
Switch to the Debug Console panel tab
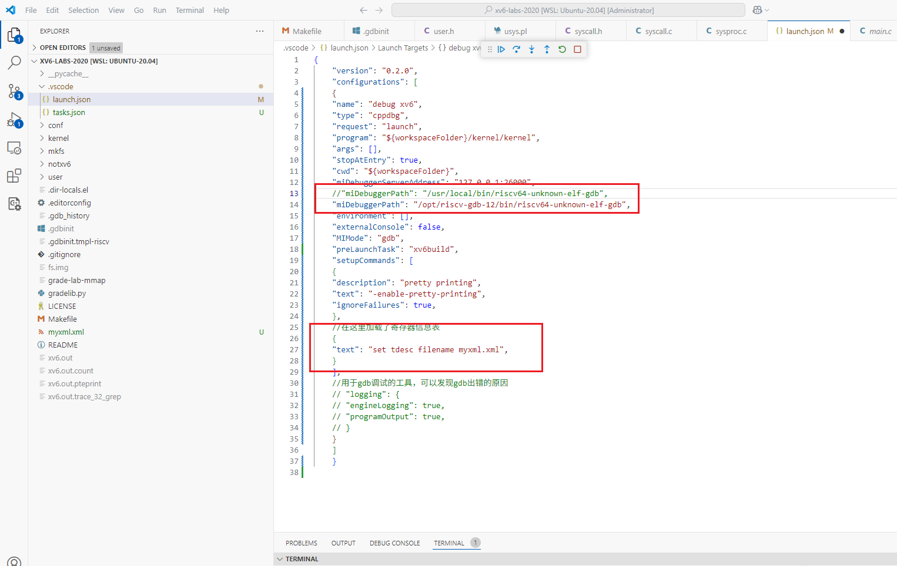click(394, 543)
